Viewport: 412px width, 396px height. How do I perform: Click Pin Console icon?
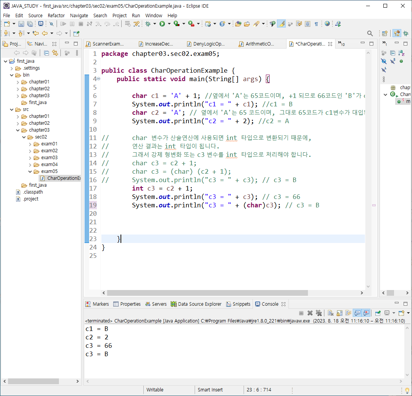point(378,313)
